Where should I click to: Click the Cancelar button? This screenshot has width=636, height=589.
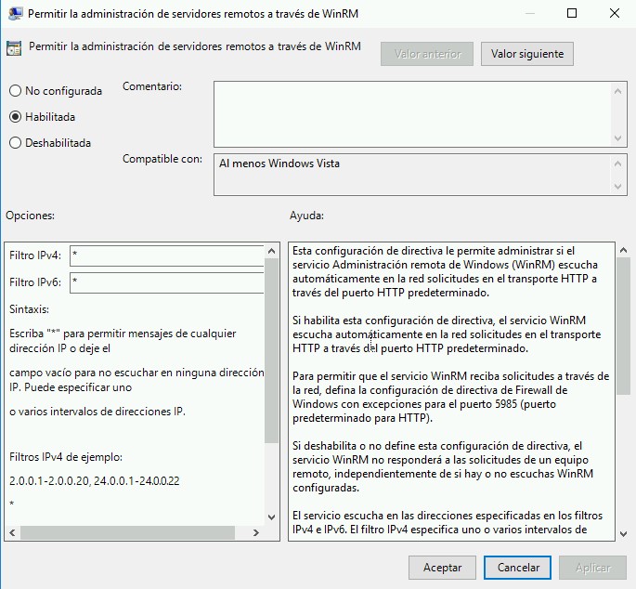517,567
